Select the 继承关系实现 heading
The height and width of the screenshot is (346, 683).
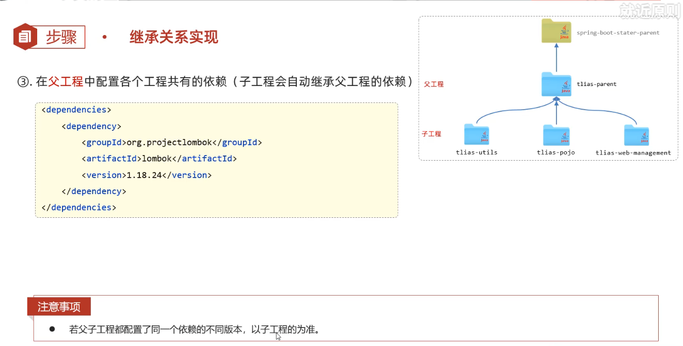(173, 37)
